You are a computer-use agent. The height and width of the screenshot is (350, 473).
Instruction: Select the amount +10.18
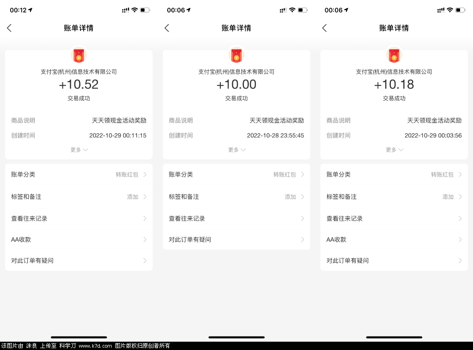[394, 85]
